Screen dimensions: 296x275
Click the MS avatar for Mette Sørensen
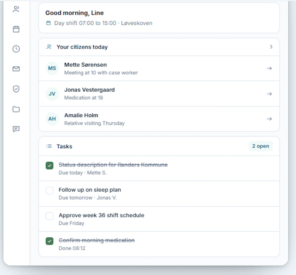pyautogui.click(x=52, y=68)
